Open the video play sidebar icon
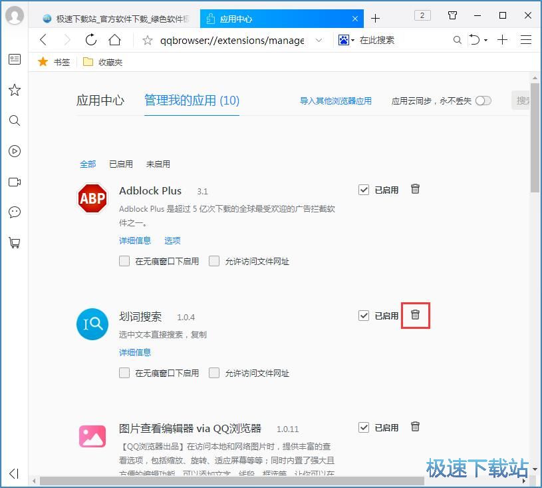Screen dimensions: 542x488 15,151
